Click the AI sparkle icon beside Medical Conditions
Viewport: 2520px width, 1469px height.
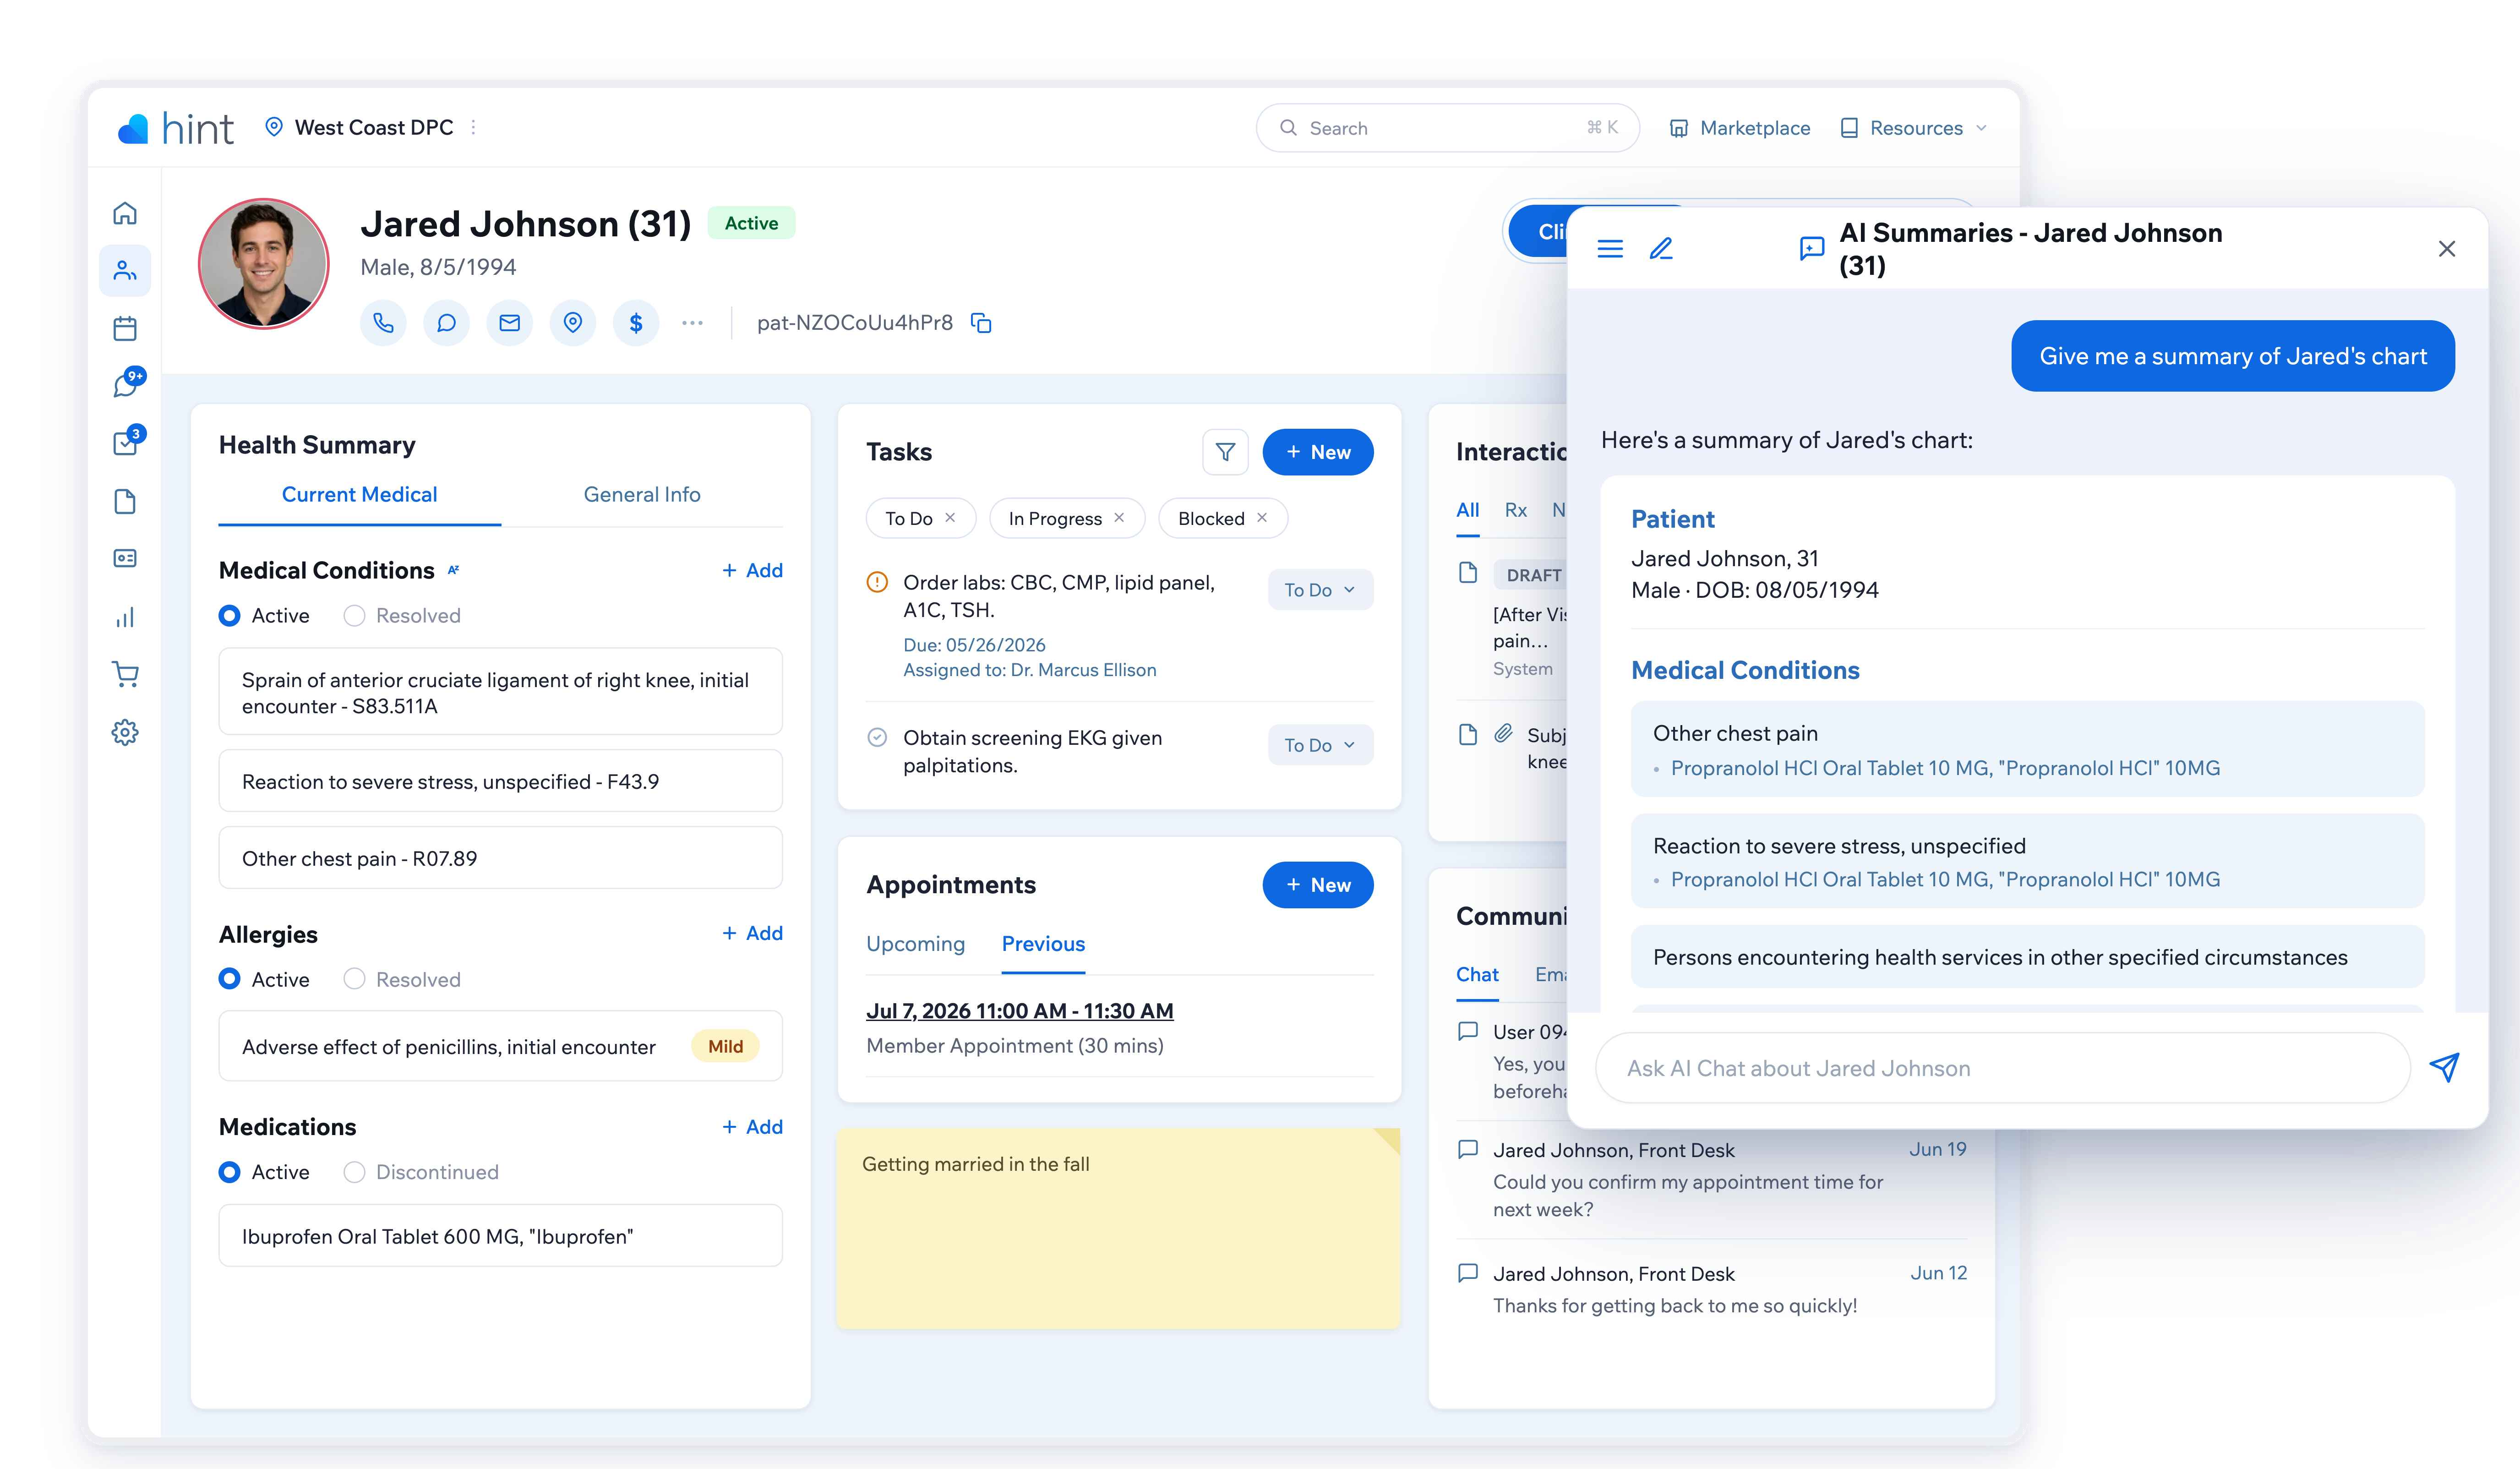pos(453,570)
